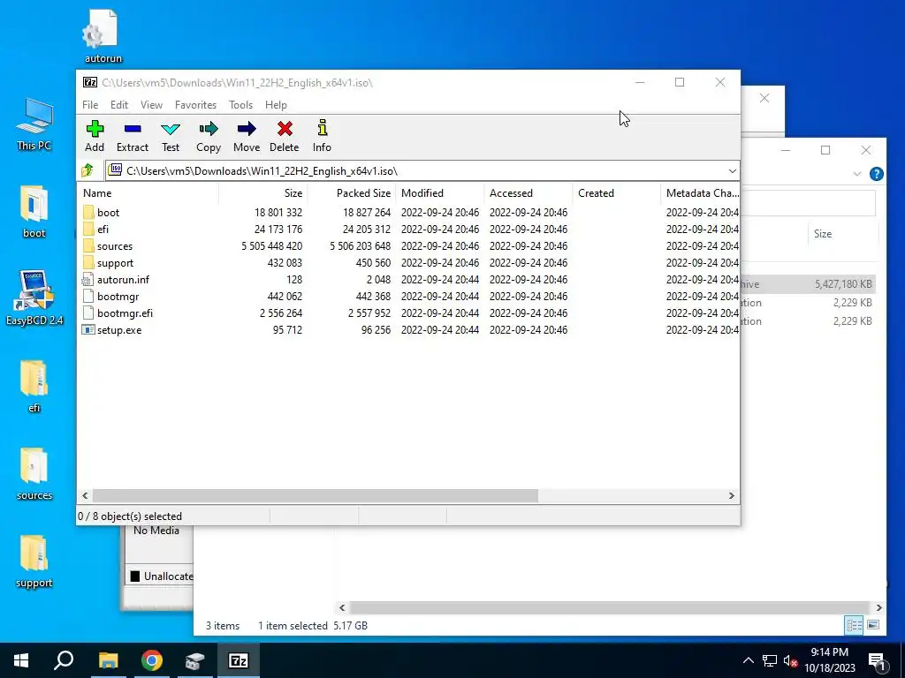Select the setup.exe file
This screenshot has width=905, height=678.
tap(119, 330)
